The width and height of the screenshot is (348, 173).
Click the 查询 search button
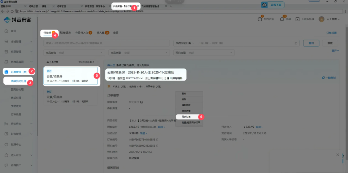[311, 43]
